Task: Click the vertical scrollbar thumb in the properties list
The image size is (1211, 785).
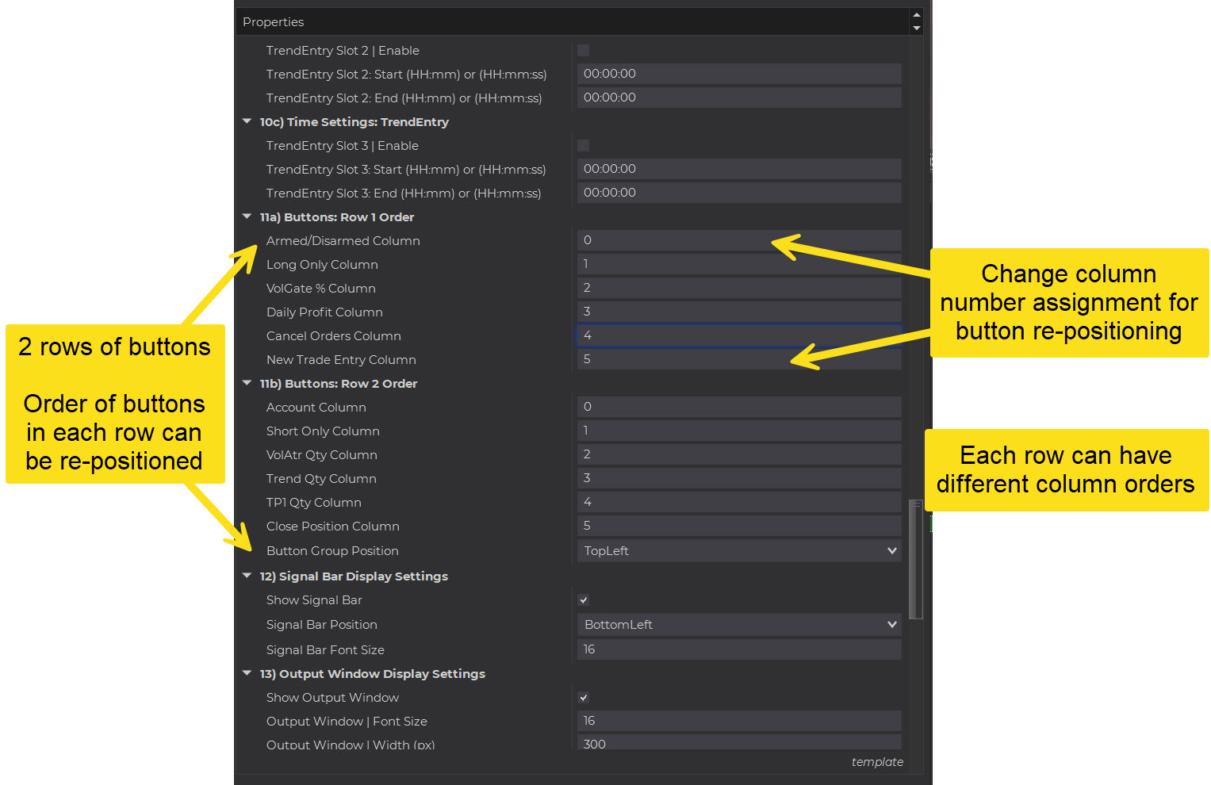Action: click(x=915, y=559)
